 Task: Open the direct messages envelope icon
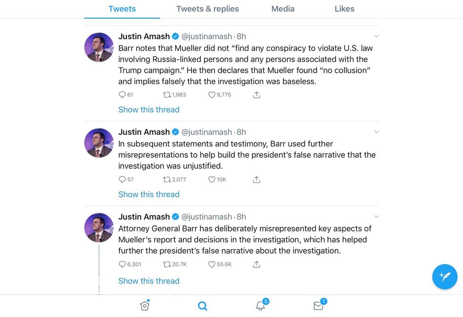(x=318, y=306)
